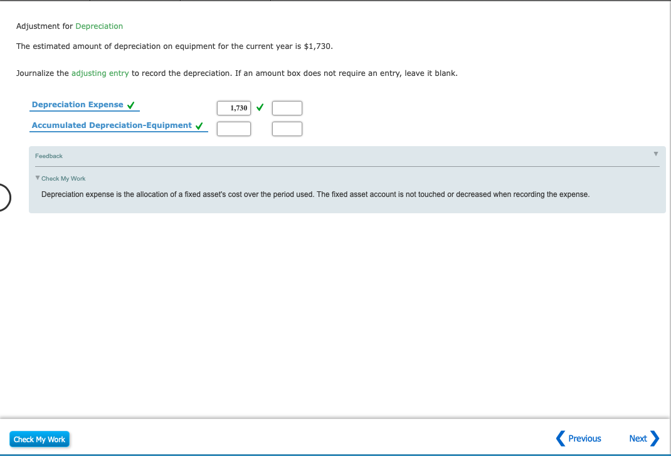
Task: Click the checkmark after Depreciation Expense
Action: pyautogui.click(x=131, y=105)
